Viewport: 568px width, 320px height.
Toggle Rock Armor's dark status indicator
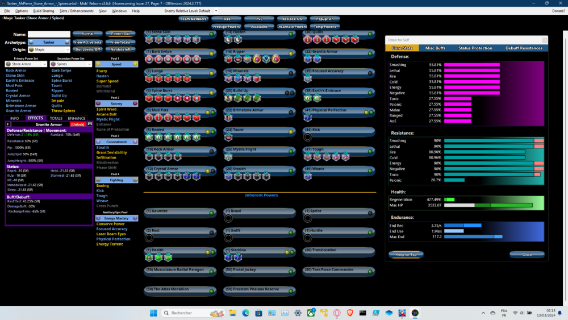point(211,150)
